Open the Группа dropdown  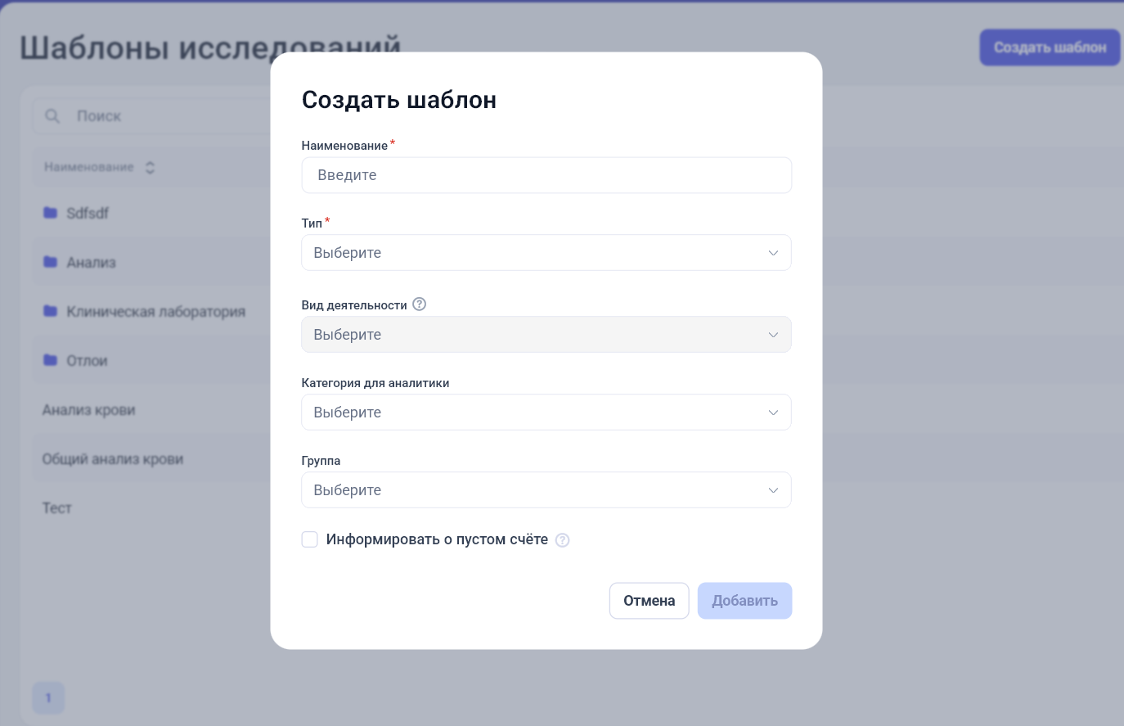point(546,490)
